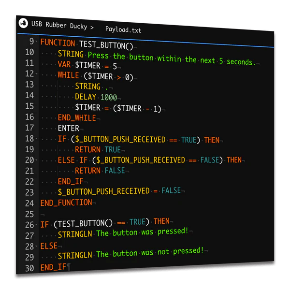Click $_BUTTON_PUSH_RECEIVED on line 23
290x290 pixels.
(x=104, y=191)
